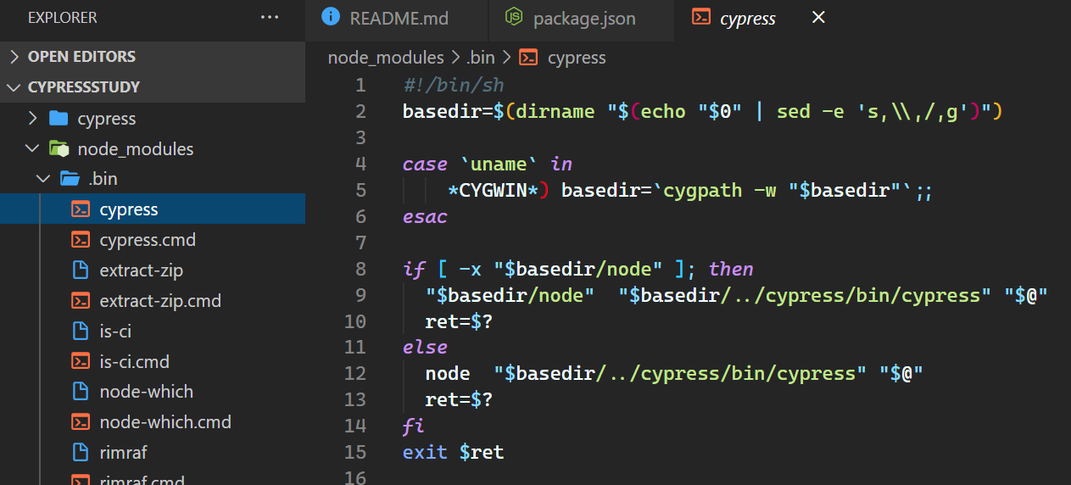The width and height of the screenshot is (1071, 485).
Task: Click the green node_modules folder icon
Action: click(x=59, y=148)
